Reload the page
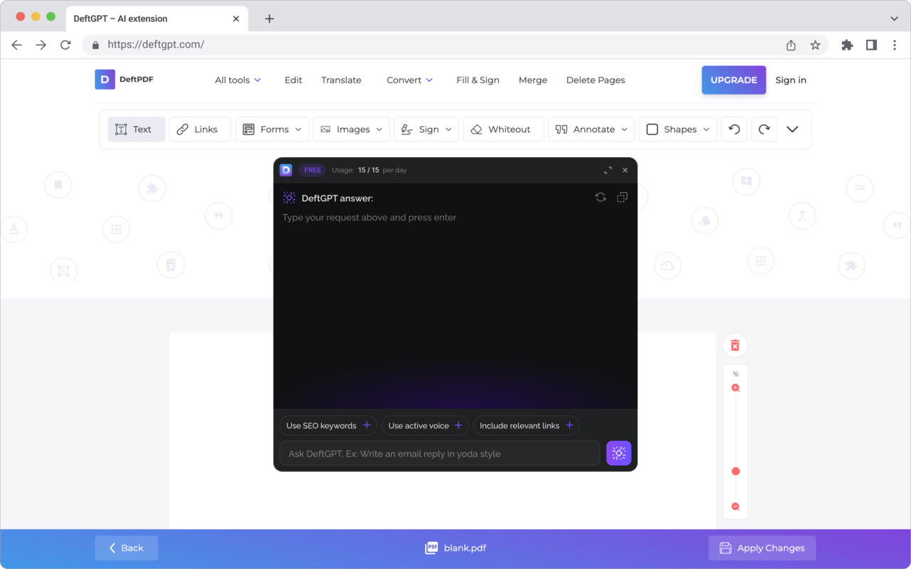Viewport: 911px width, 569px height. pos(65,45)
